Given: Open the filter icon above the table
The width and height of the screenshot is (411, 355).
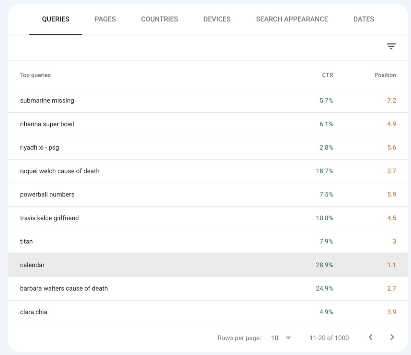Looking at the screenshot, I should point(391,46).
